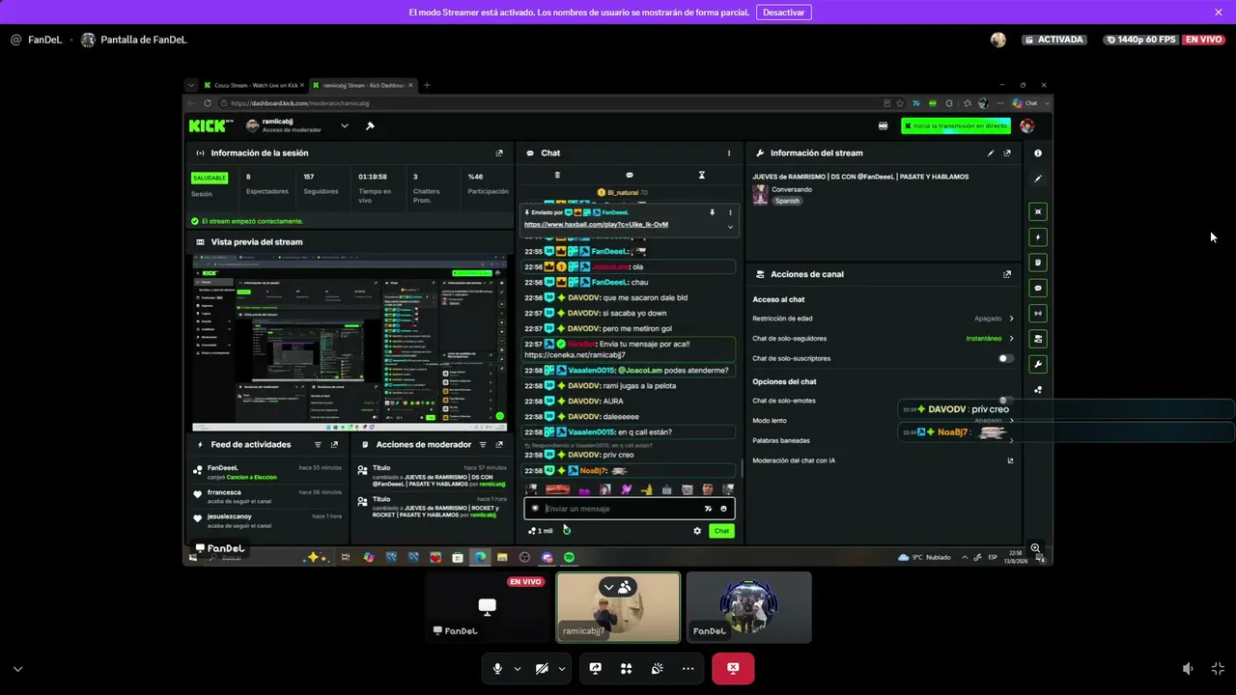This screenshot has height=695, width=1236.
Task: Select the FanDeL live stream tile
Action: (x=488, y=607)
